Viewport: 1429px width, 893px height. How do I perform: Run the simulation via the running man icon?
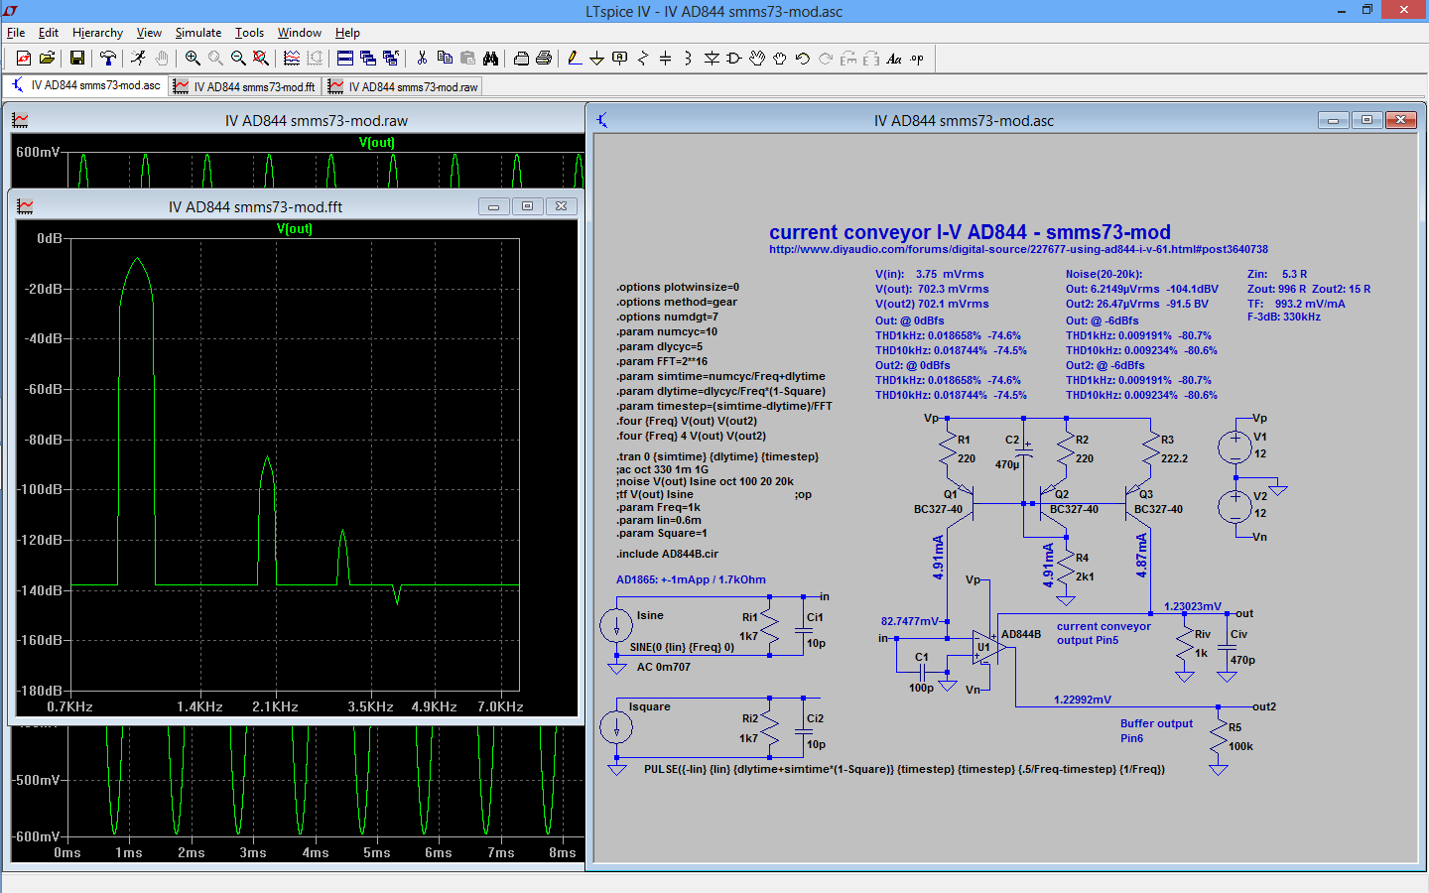(138, 59)
